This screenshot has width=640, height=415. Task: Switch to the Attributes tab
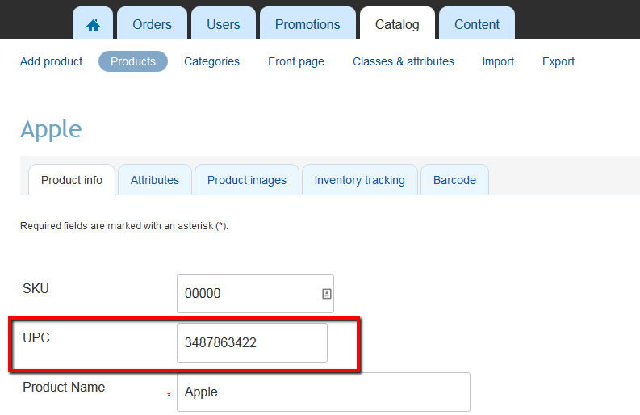155,180
